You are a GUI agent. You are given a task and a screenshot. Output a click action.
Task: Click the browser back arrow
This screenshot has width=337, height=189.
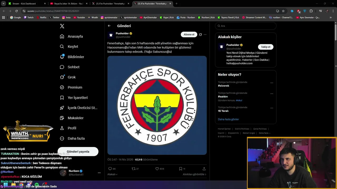[x=4, y=11]
